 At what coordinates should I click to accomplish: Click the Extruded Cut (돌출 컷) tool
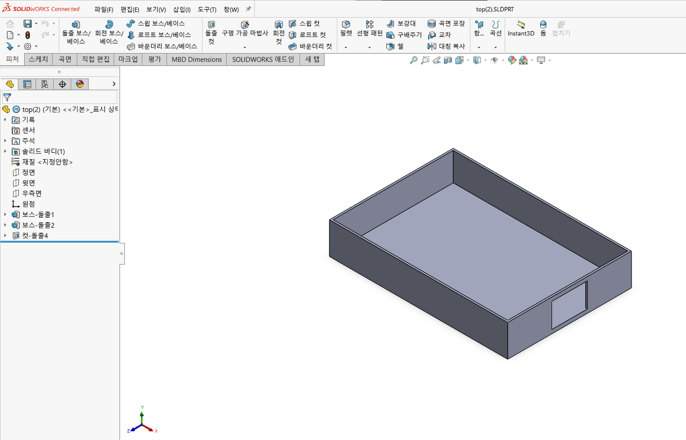[211, 33]
